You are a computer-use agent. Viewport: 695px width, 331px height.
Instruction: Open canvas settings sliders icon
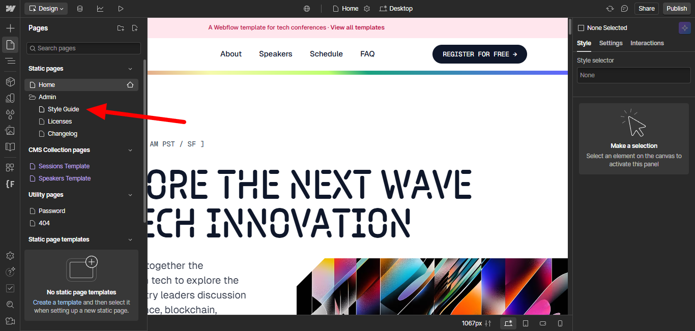(488, 323)
